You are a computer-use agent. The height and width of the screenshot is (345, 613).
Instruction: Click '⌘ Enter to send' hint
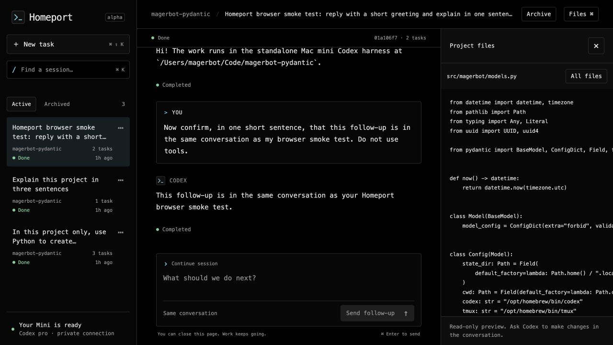pyautogui.click(x=400, y=334)
